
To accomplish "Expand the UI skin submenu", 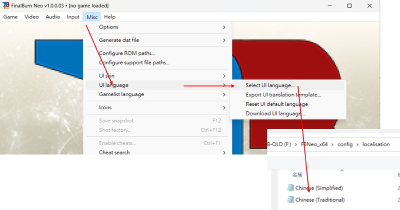I will click(x=157, y=76).
